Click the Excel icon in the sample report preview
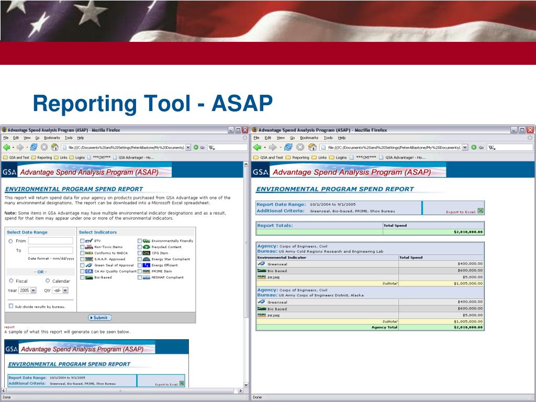Screen dimensions: 536x402 (x=182, y=384)
